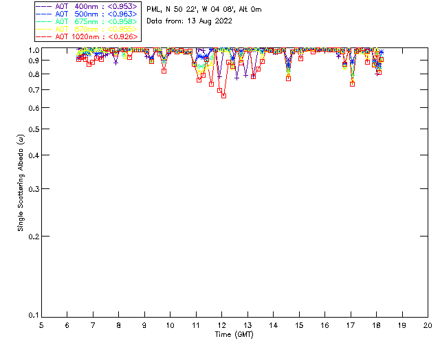Click the 'Time (GMT)' x-axis label
The height and width of the screenshot is (352, 440).
[x=234, y=335]
